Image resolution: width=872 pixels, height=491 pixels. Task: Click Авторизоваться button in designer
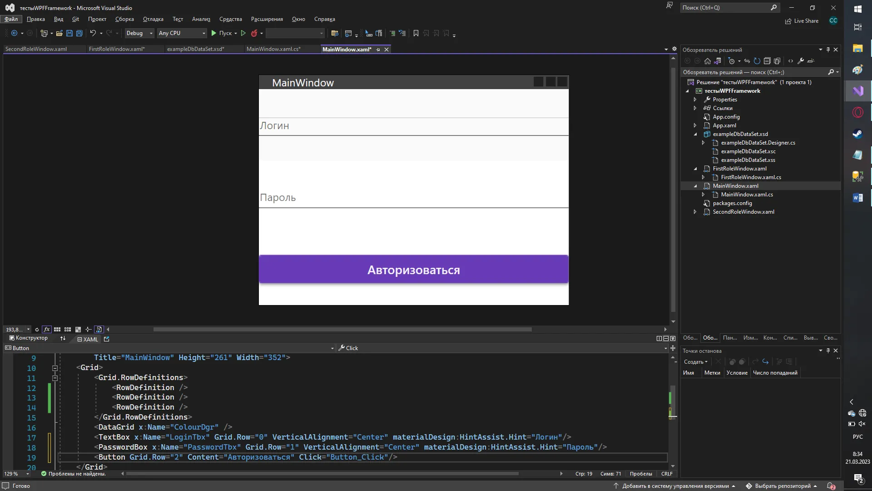click(413, 270)
